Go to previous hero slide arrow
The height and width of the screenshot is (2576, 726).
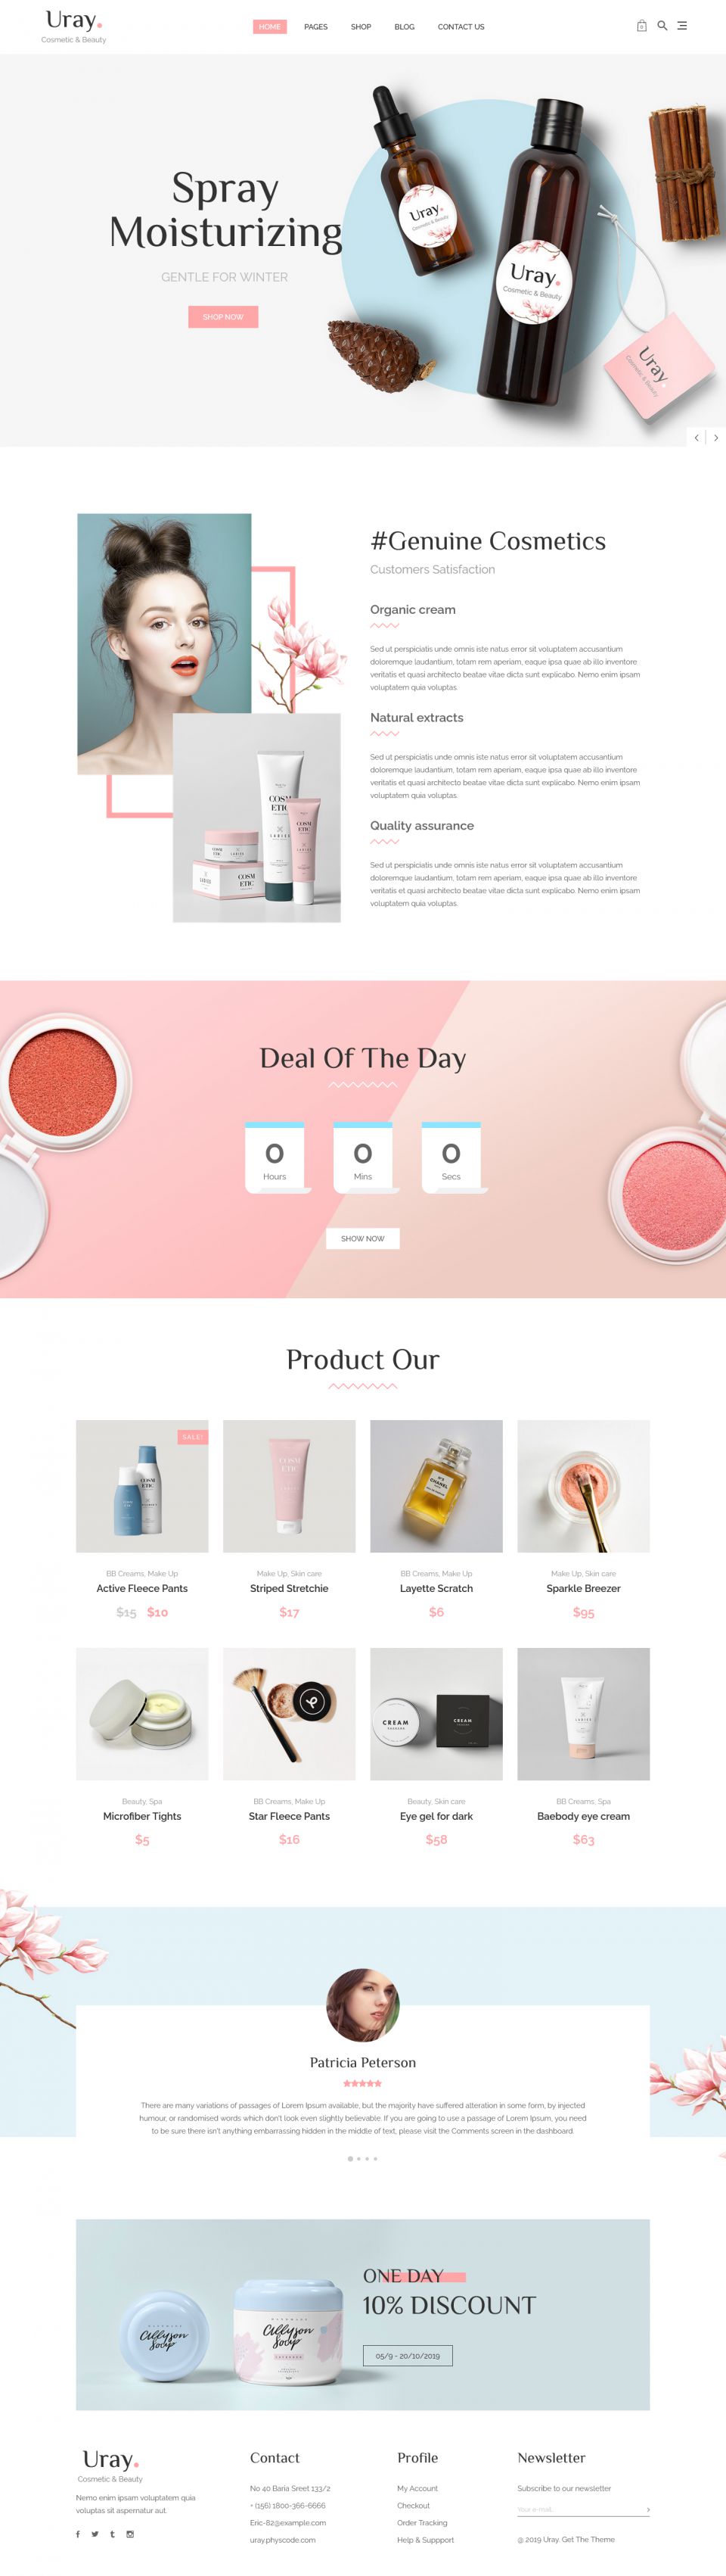click(x=696, y=437)
